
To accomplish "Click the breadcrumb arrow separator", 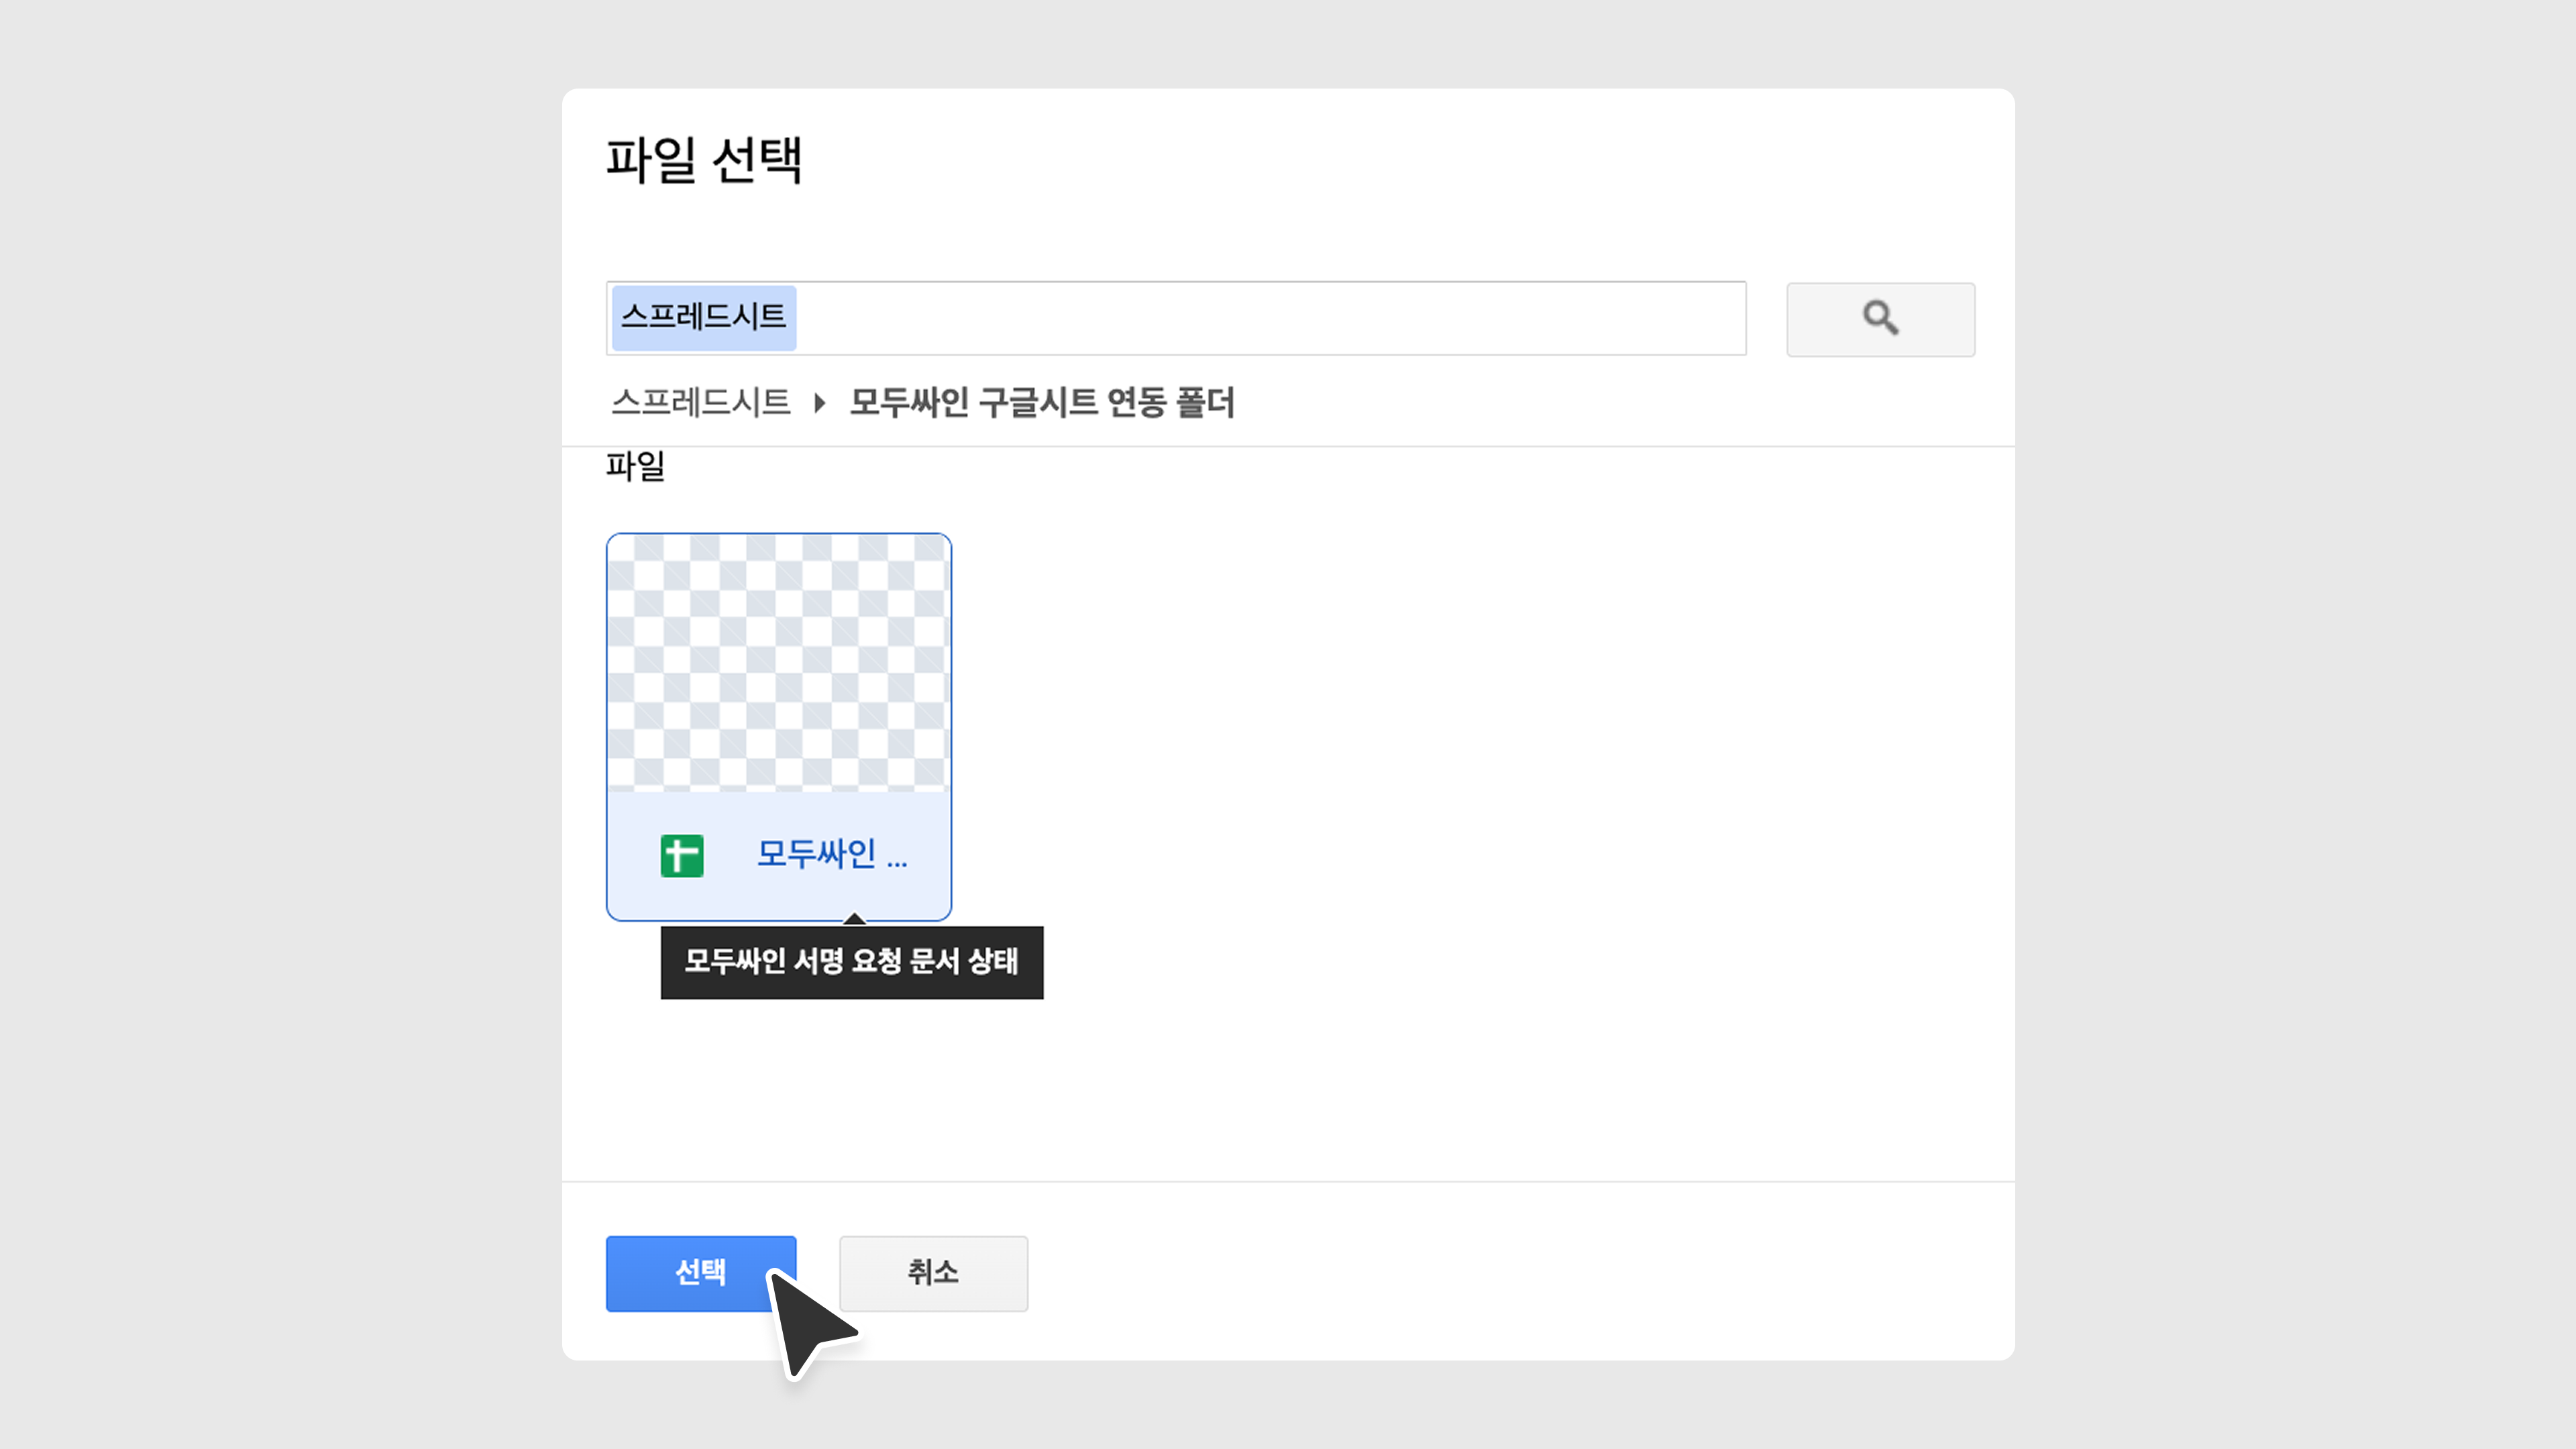I will coord(820,403).
